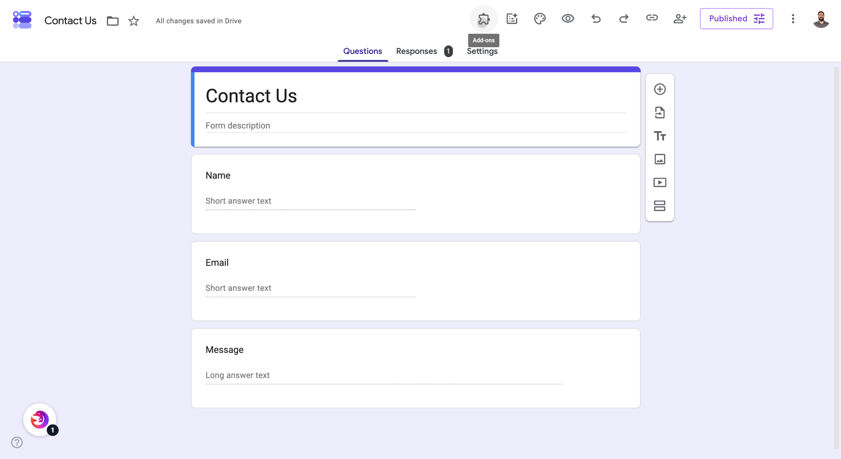Add collaborators with the person-plus icon

coord(680,19)
